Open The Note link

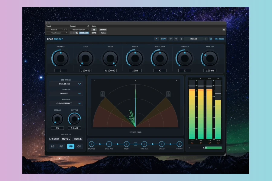(x=219, y=39)
